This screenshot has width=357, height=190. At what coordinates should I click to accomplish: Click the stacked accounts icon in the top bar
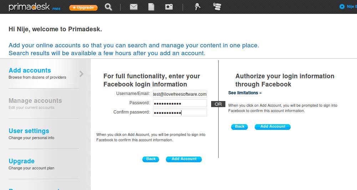point(217,6)
